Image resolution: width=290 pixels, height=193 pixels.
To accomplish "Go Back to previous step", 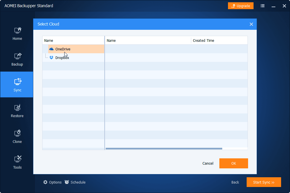I will click(235, 182).
